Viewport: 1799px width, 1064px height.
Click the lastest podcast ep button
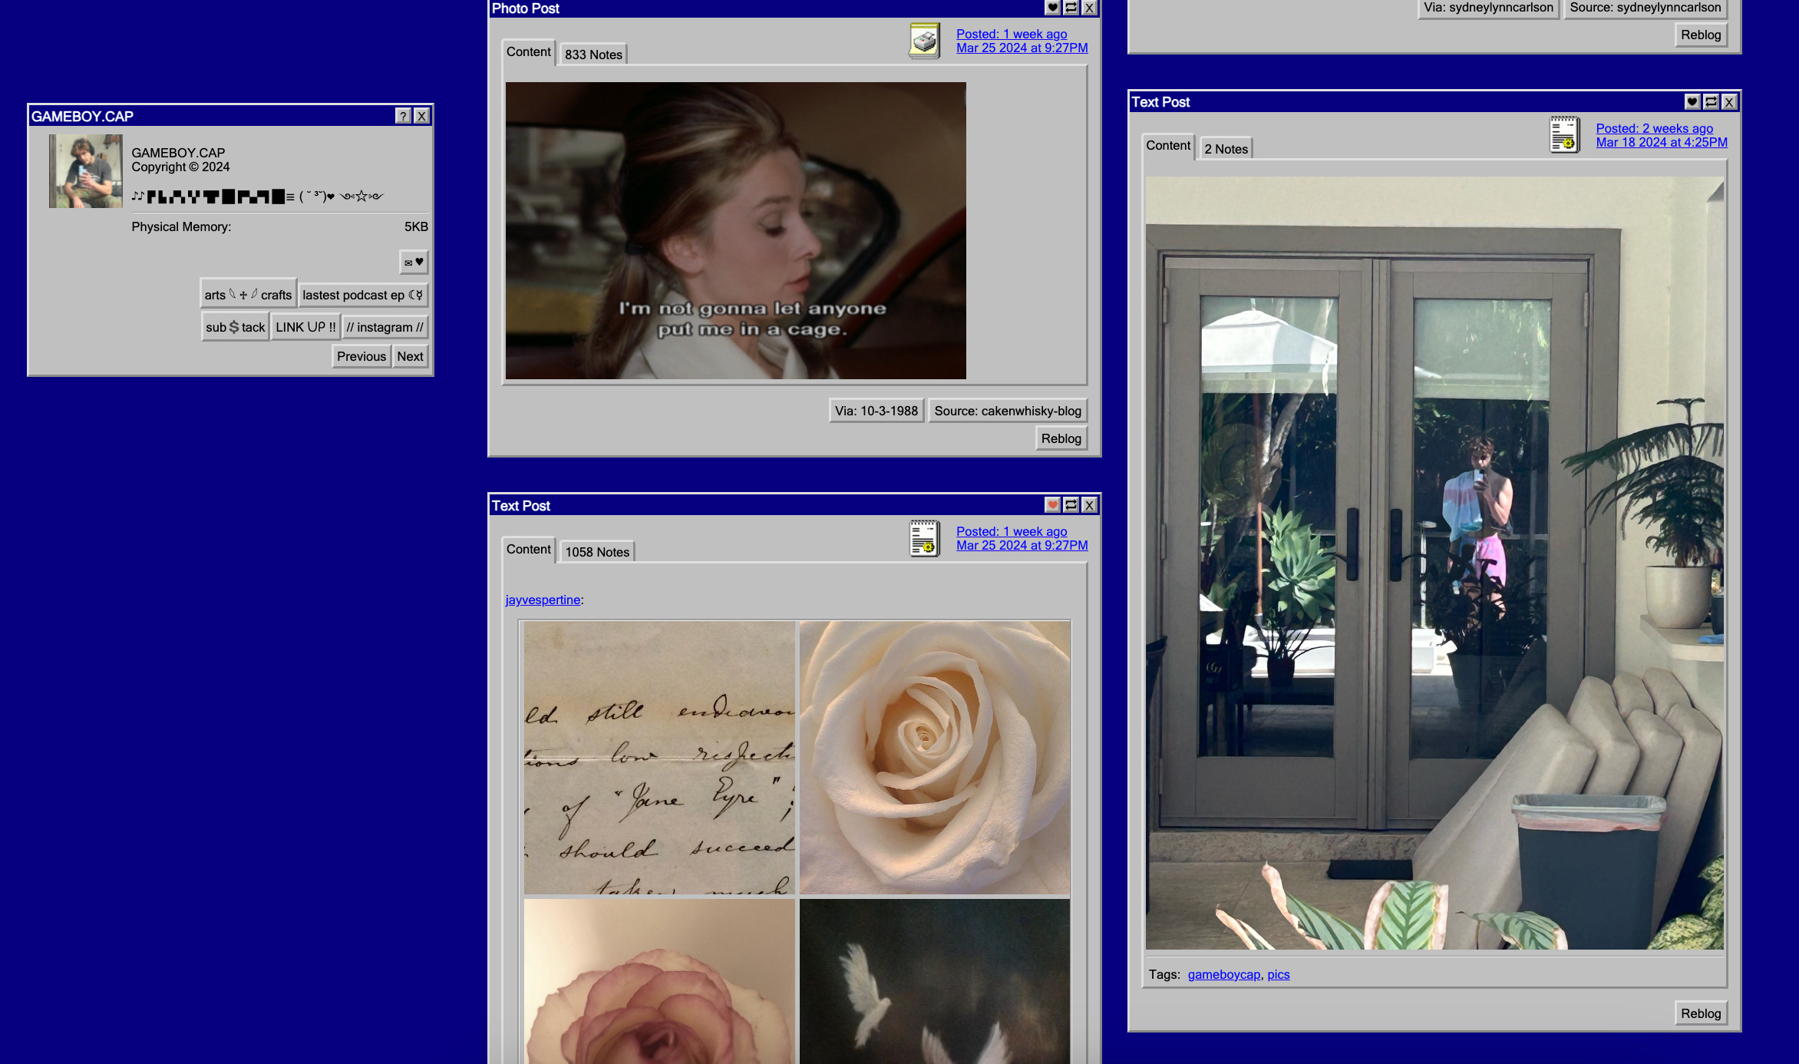pyautogui.click(x=362, y=295)
